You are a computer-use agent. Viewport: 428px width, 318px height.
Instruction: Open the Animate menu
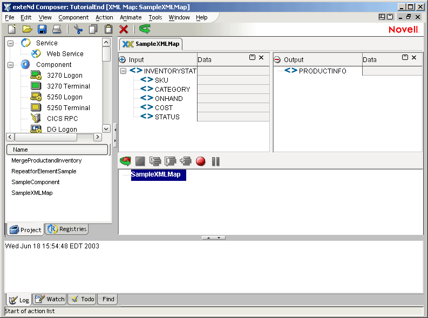pos(131,17)
